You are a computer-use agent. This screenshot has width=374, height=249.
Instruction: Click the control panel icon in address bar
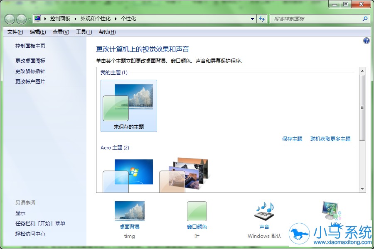37,19
